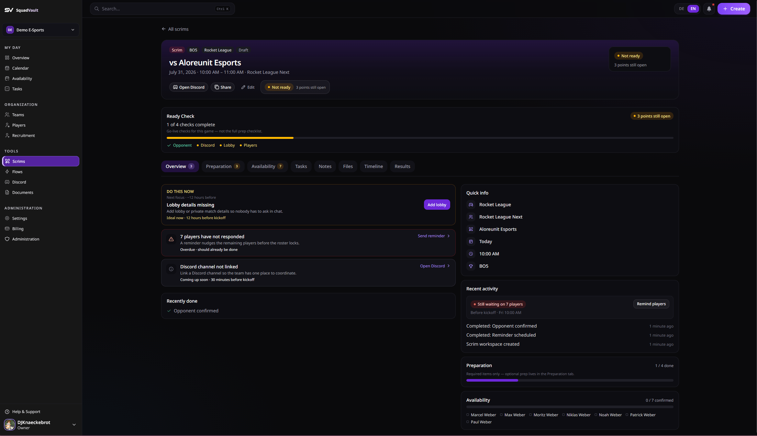Switch to the Files tab

click(348, 166)
